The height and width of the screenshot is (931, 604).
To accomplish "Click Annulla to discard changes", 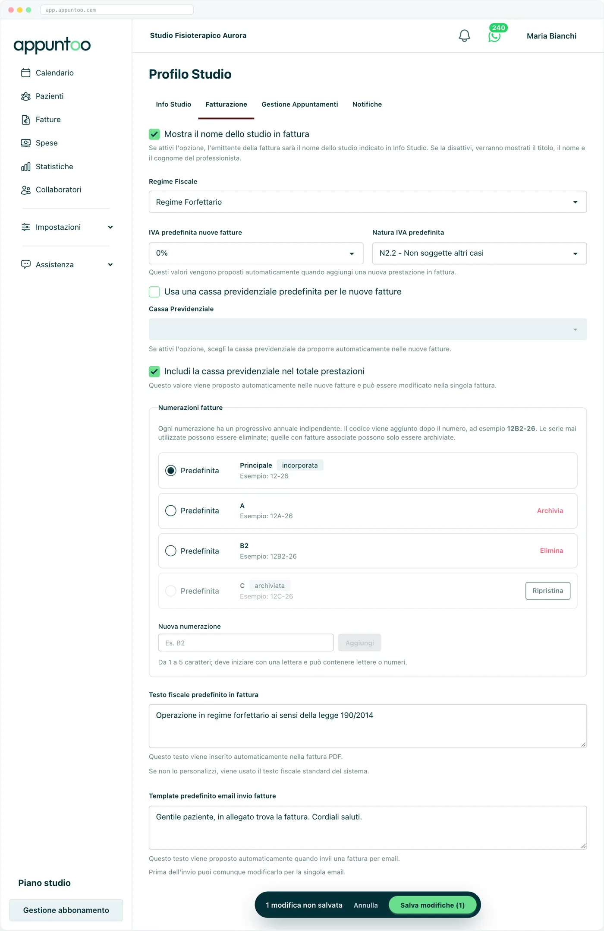I will (366, 906).
